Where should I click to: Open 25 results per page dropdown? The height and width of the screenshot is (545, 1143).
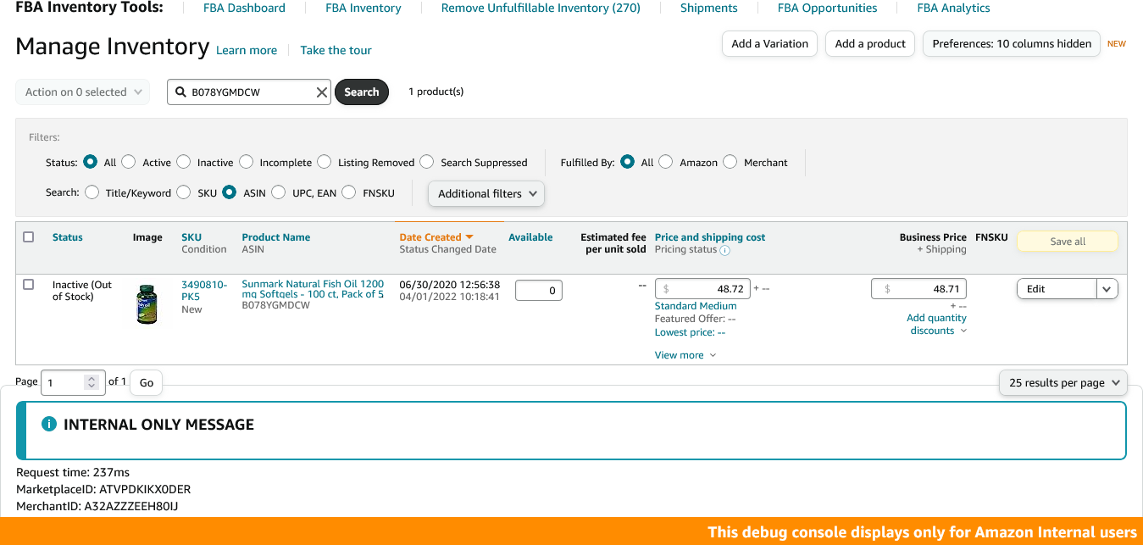(1063, 383)
